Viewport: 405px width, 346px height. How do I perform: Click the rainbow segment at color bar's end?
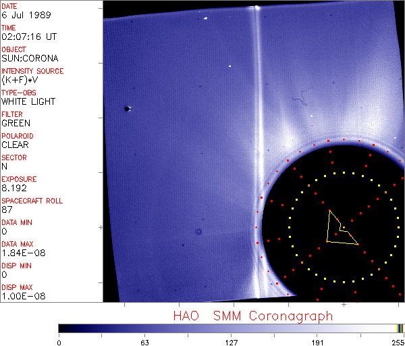click(x=400, y=328)
